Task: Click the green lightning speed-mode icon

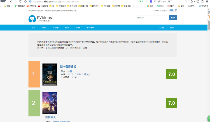Action: (143, 1)
